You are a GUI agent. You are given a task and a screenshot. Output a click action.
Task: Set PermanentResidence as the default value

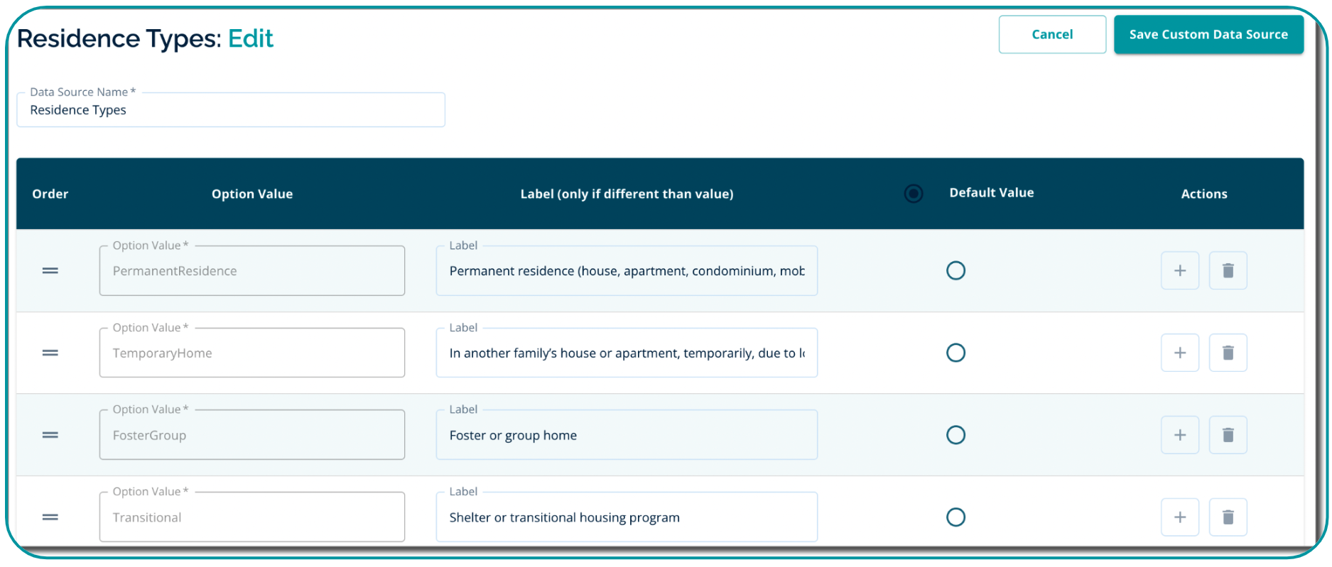tap(955, 270)
